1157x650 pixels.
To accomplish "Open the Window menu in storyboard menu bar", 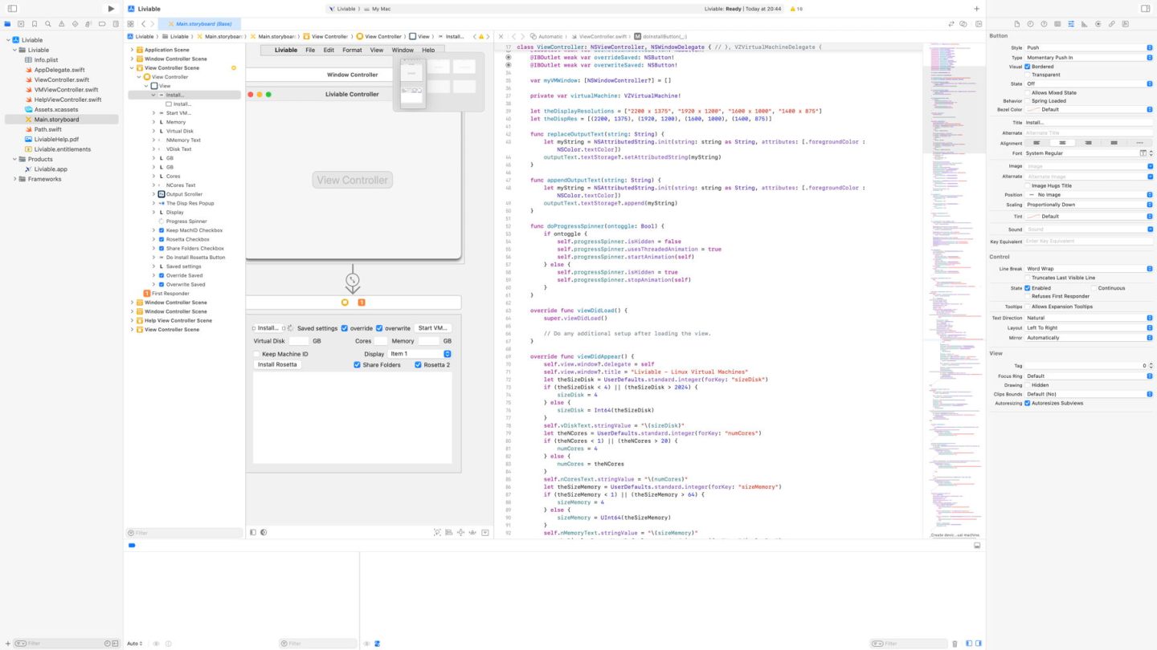I will click(x=403, y=50).
